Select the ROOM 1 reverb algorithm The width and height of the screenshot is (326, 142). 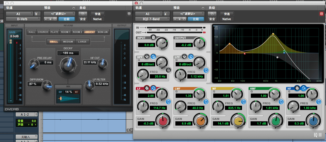tap(65, 32)
